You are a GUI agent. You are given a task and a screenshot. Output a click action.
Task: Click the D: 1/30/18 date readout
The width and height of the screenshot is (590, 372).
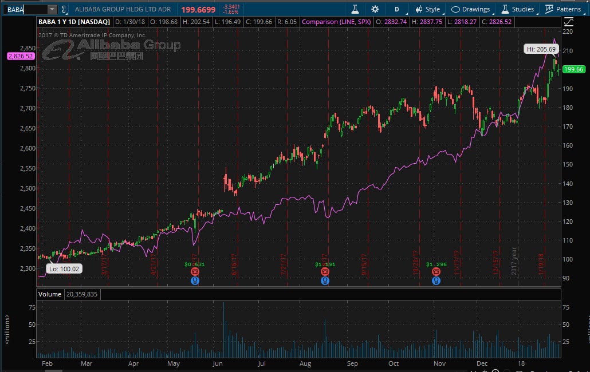tap(130, 22)
